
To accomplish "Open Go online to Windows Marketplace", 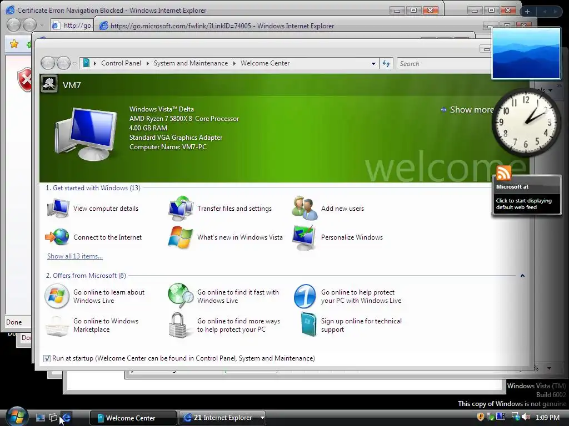I will [92, 325].
